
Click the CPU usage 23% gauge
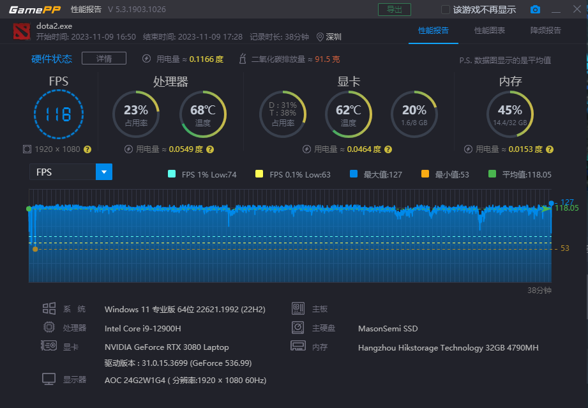(x=136, y=114)
